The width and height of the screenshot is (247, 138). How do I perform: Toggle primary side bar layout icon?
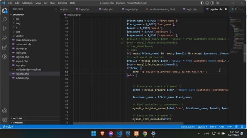[x=202, y=3]
